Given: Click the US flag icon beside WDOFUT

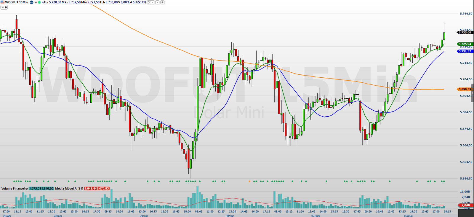Looking at the screenshot, I should point(3,2).
